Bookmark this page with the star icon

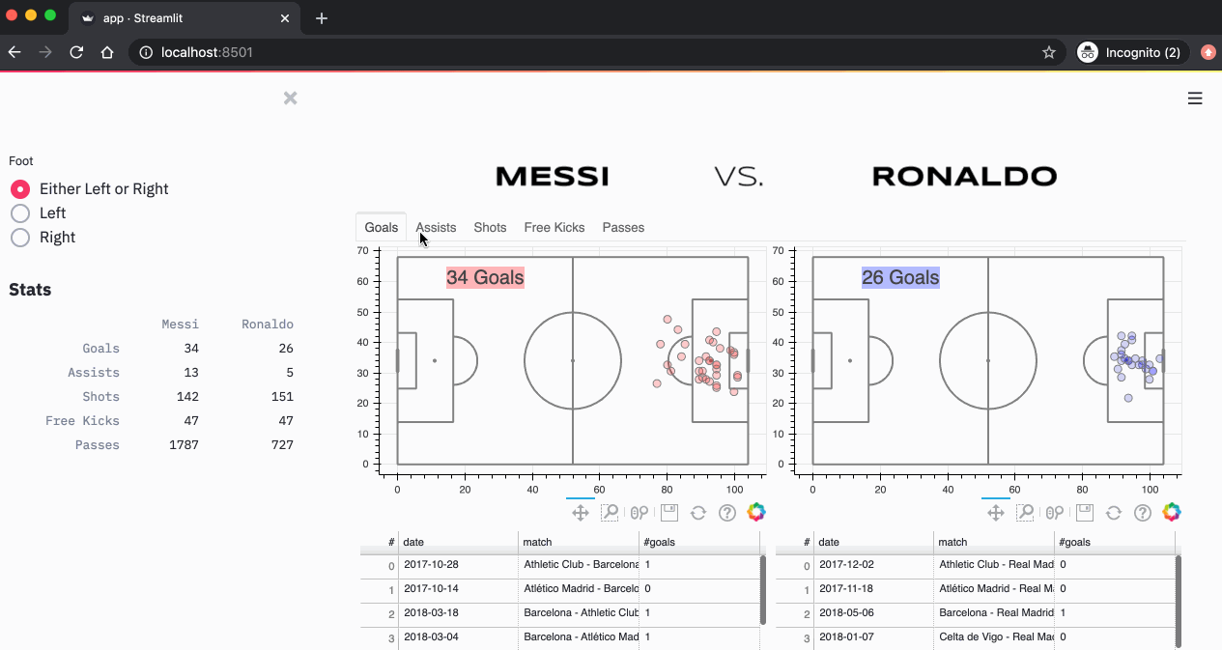[1049, 52]
